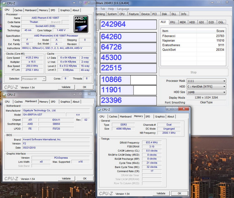The height and width of the screenshot is (198, 234).
Task: Click the AMD Phenom II processor logo
Action: click(81, 24)
